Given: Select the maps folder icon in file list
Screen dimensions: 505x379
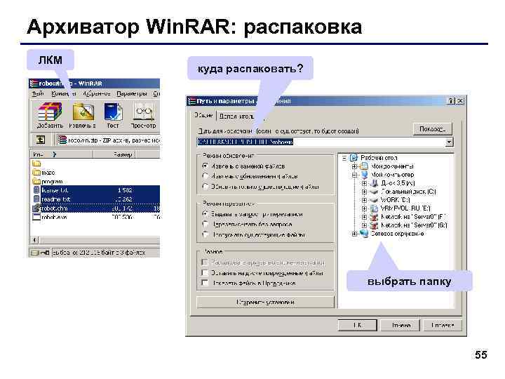Looking at the screenshot, I should tap(36, 173).
